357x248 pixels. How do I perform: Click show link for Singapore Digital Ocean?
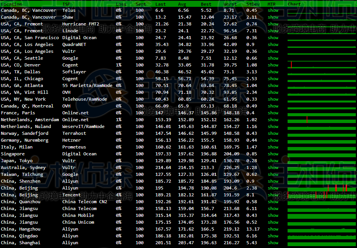click(273, 154)
